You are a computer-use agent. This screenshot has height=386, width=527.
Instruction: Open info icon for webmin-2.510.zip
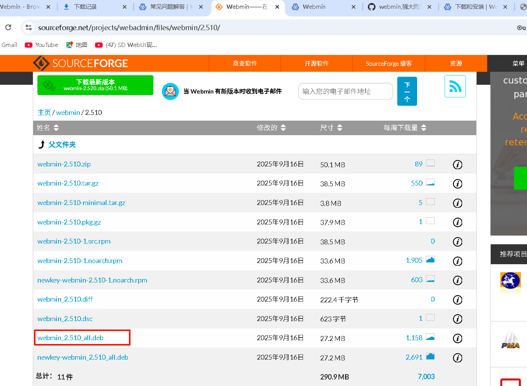tap(457, 165)
